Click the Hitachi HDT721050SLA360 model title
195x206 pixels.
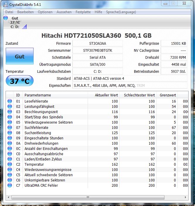96,35
